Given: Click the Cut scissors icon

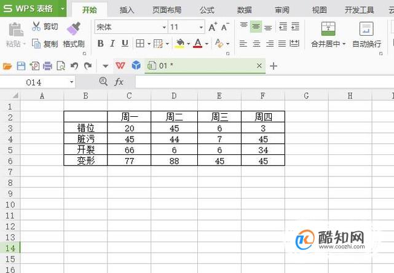Looking at the screenshot, I should click(36, 26).
